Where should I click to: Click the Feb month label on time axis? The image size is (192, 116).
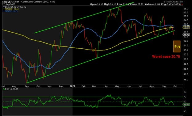(83, 86)
